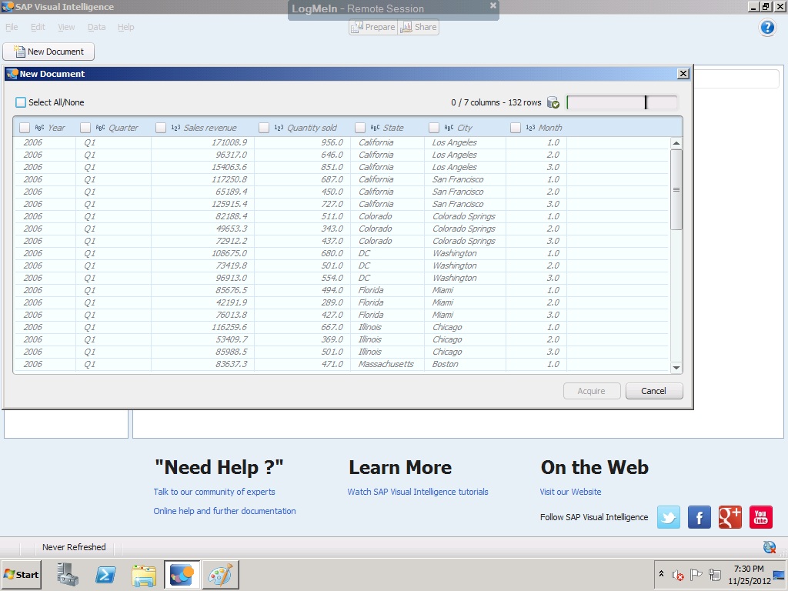The width and height of the screenshot is (788, 591).
Task: Select the quantity sold cell 956.0
Action: (x=302, y=142)
